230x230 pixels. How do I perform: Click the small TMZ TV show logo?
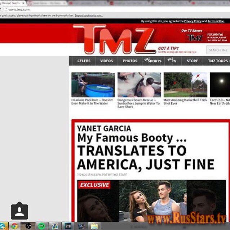195,38
